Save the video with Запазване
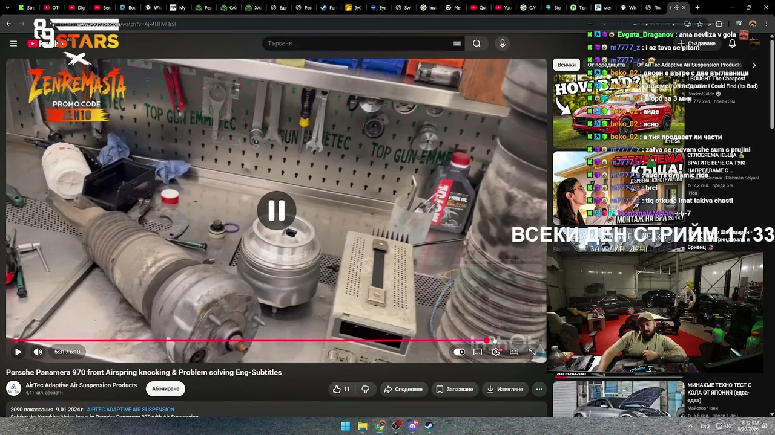 pyautogui.click(x=455, y=389)
